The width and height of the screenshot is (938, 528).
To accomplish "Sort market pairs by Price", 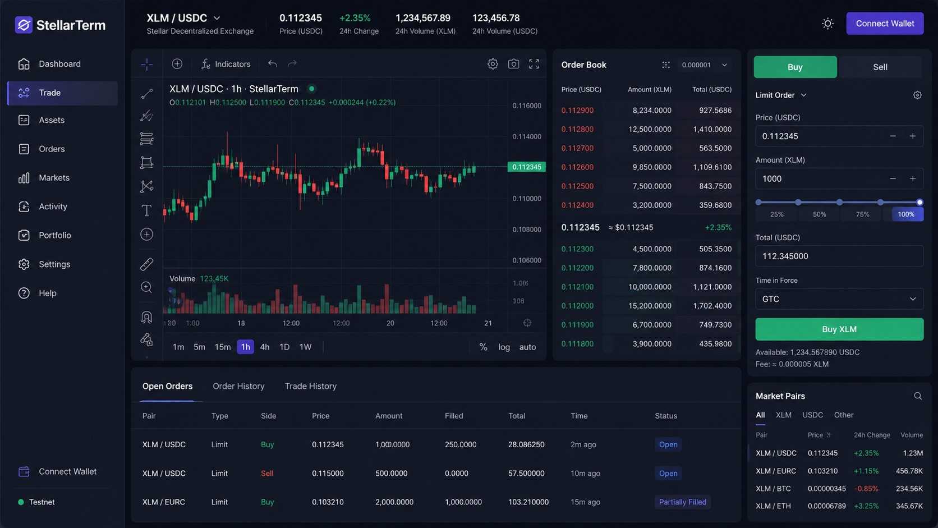I will [819, 435].
